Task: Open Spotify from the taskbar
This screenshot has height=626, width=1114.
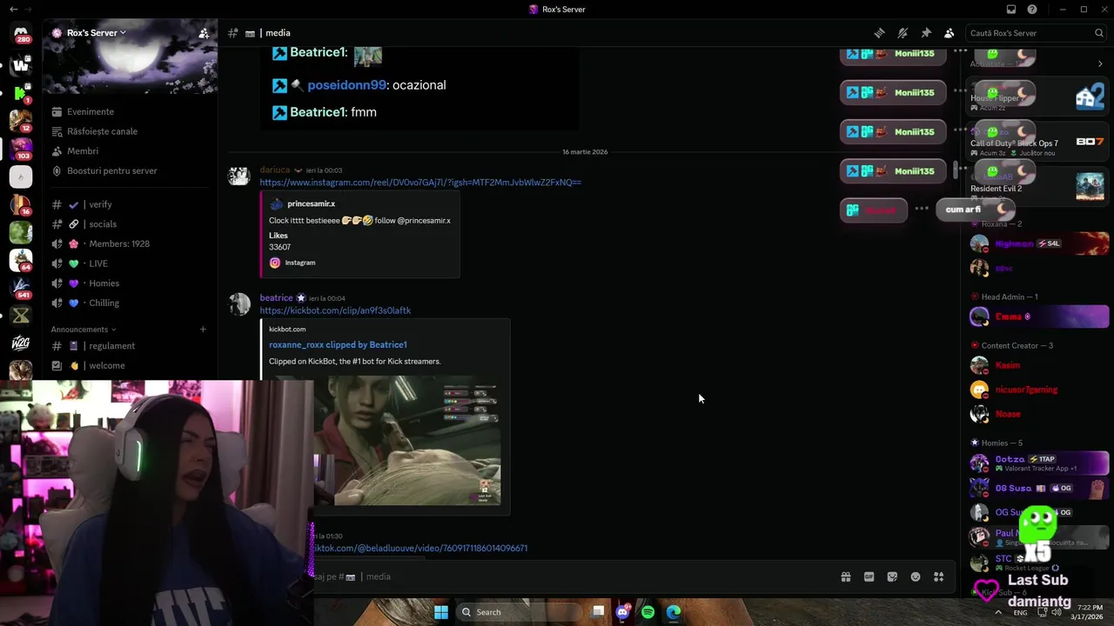Action: 648,612
